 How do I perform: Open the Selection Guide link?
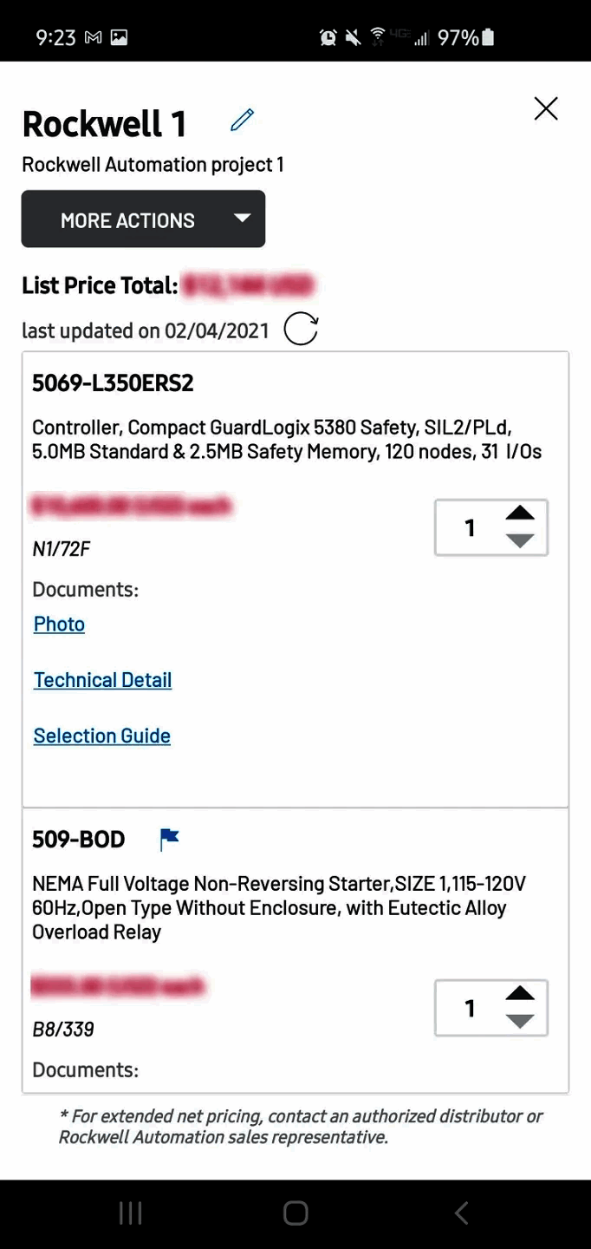[101, 736]
